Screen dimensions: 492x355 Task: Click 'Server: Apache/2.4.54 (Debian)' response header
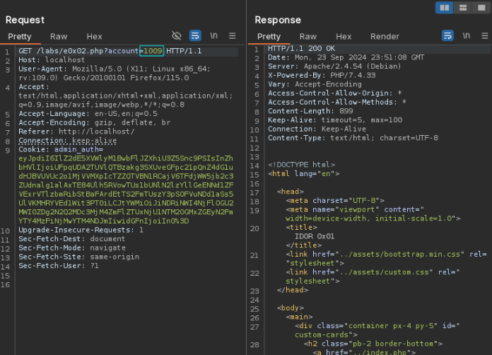click(x=334, y=66)
